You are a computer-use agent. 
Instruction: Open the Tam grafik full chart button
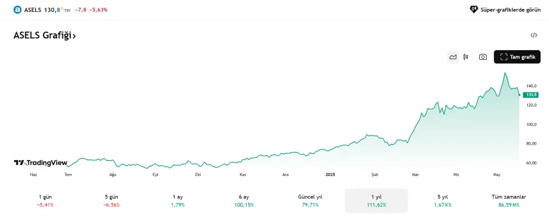(x=517, y=57)
